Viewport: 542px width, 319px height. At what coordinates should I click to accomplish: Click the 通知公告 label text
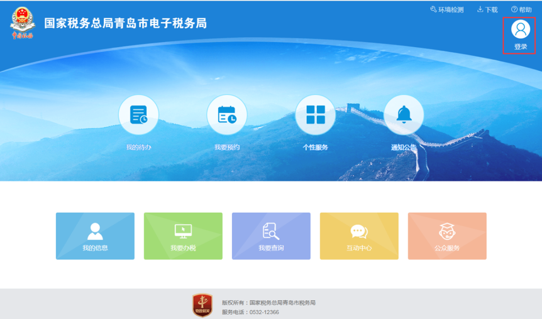click(404, 148)
